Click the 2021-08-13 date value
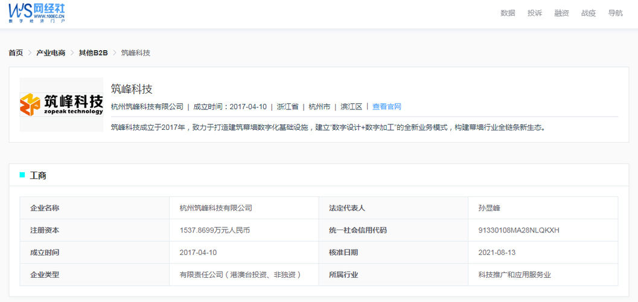This screenshot has width=638, height=302. click(x=497, y=252)
